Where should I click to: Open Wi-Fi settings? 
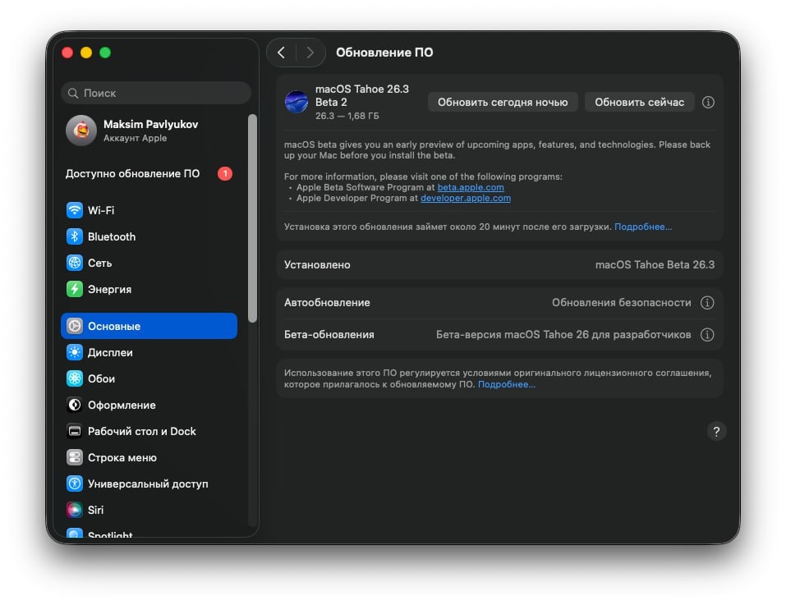coord(149,210)
